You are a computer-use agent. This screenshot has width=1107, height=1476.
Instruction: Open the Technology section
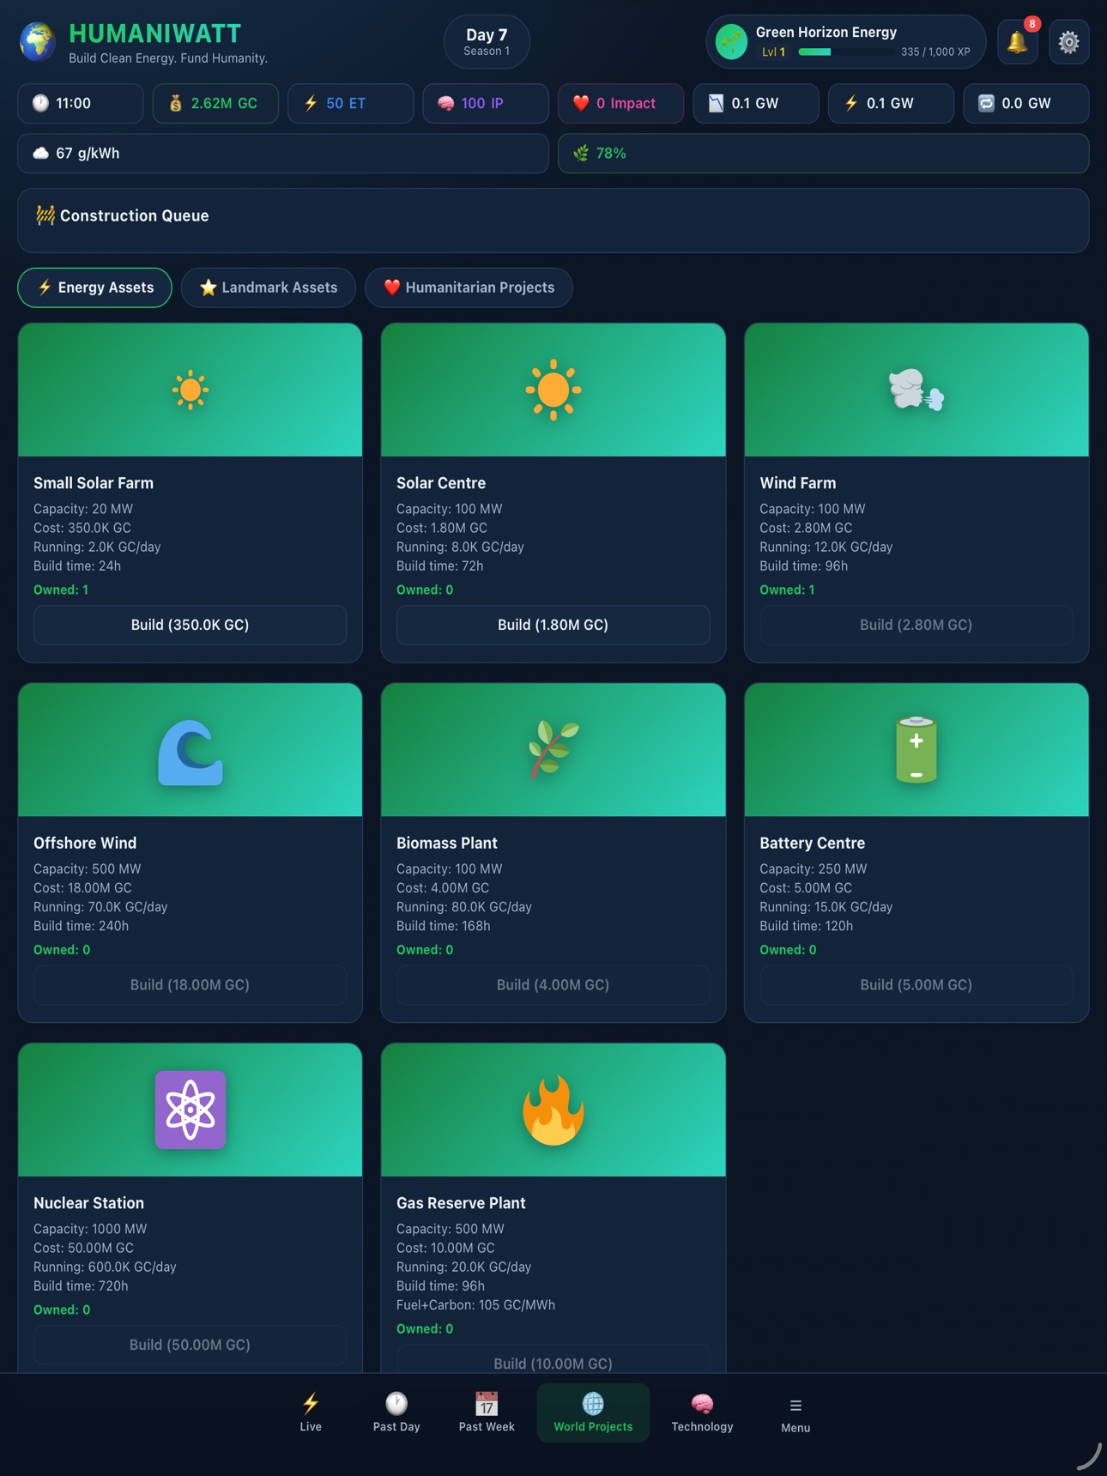702,1412
